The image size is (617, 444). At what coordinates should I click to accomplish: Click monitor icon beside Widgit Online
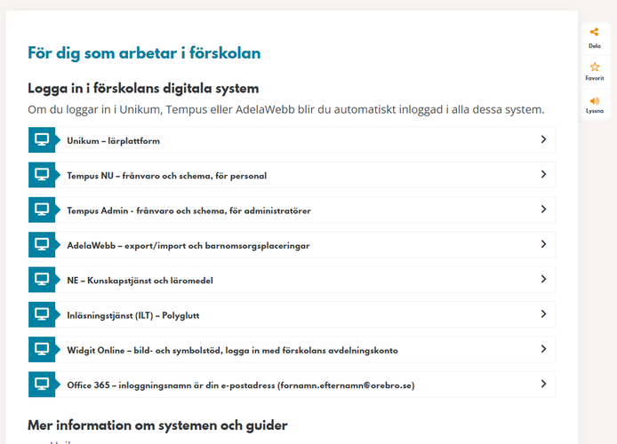[42, 349]
